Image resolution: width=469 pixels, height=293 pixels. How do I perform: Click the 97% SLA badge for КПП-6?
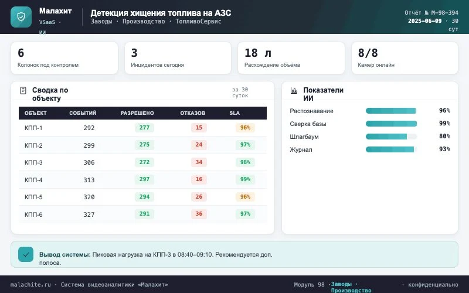[x=245, y=214]
